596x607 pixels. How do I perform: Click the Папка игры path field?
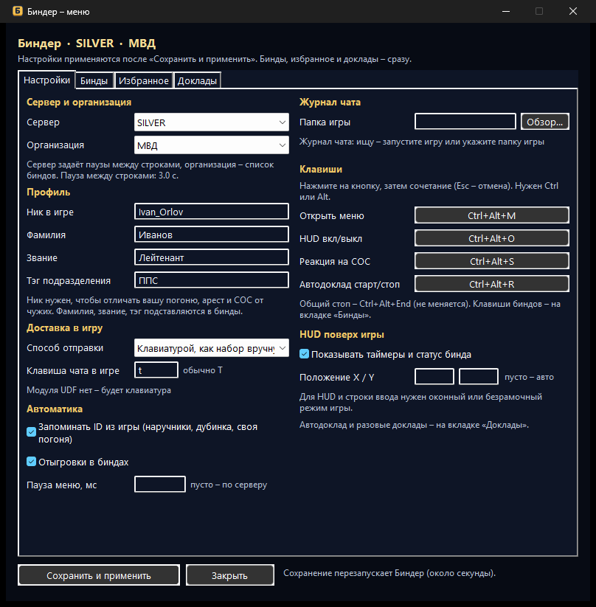click(465, 122)
